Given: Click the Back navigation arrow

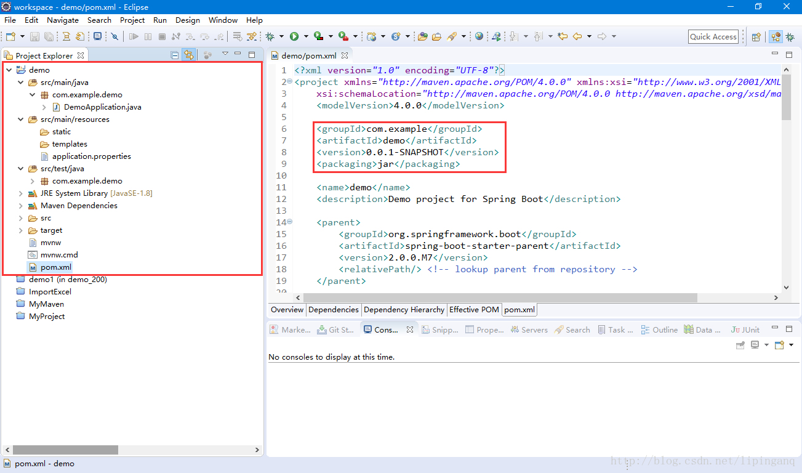Looking at the screenshot, I should (x=577, y=37).
